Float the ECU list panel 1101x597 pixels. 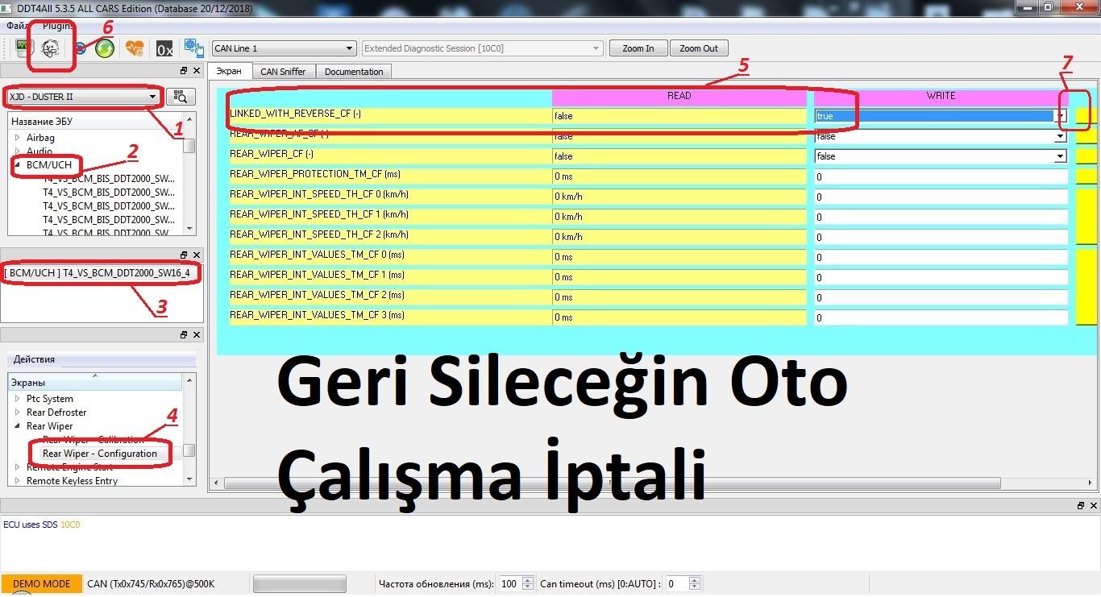tap(184, 72)
